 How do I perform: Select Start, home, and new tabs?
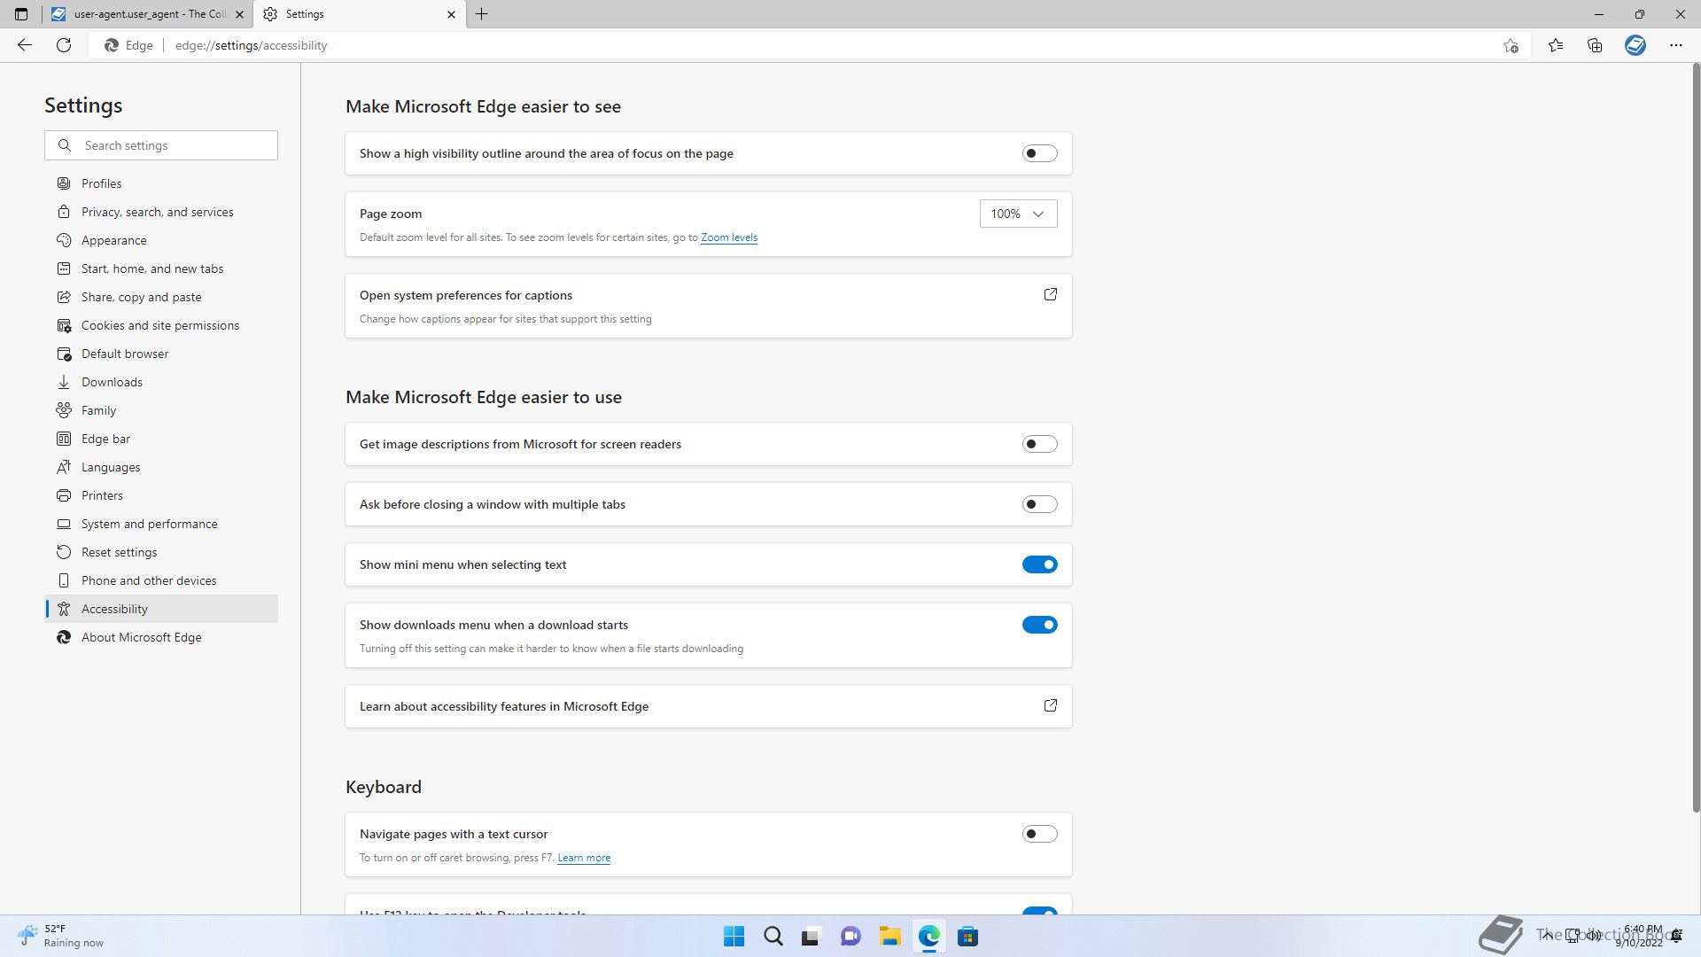(x=161, y=268)
